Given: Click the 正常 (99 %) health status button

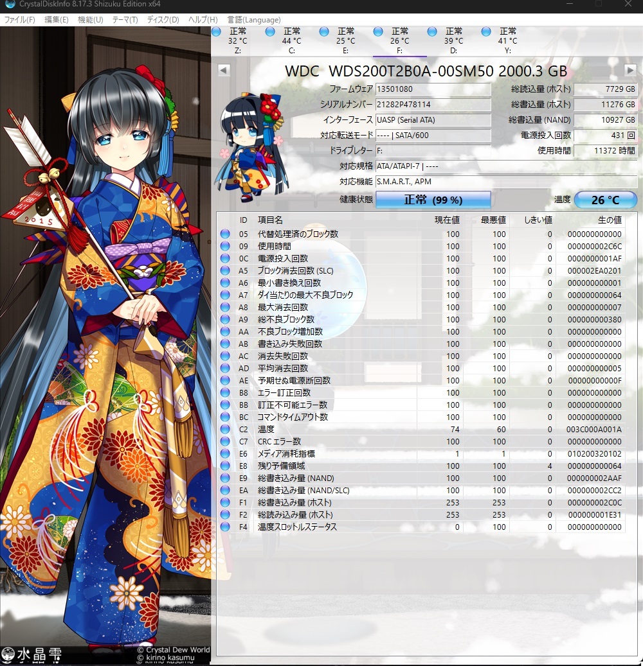Looking at the screenshot, I should coord(433,200).
